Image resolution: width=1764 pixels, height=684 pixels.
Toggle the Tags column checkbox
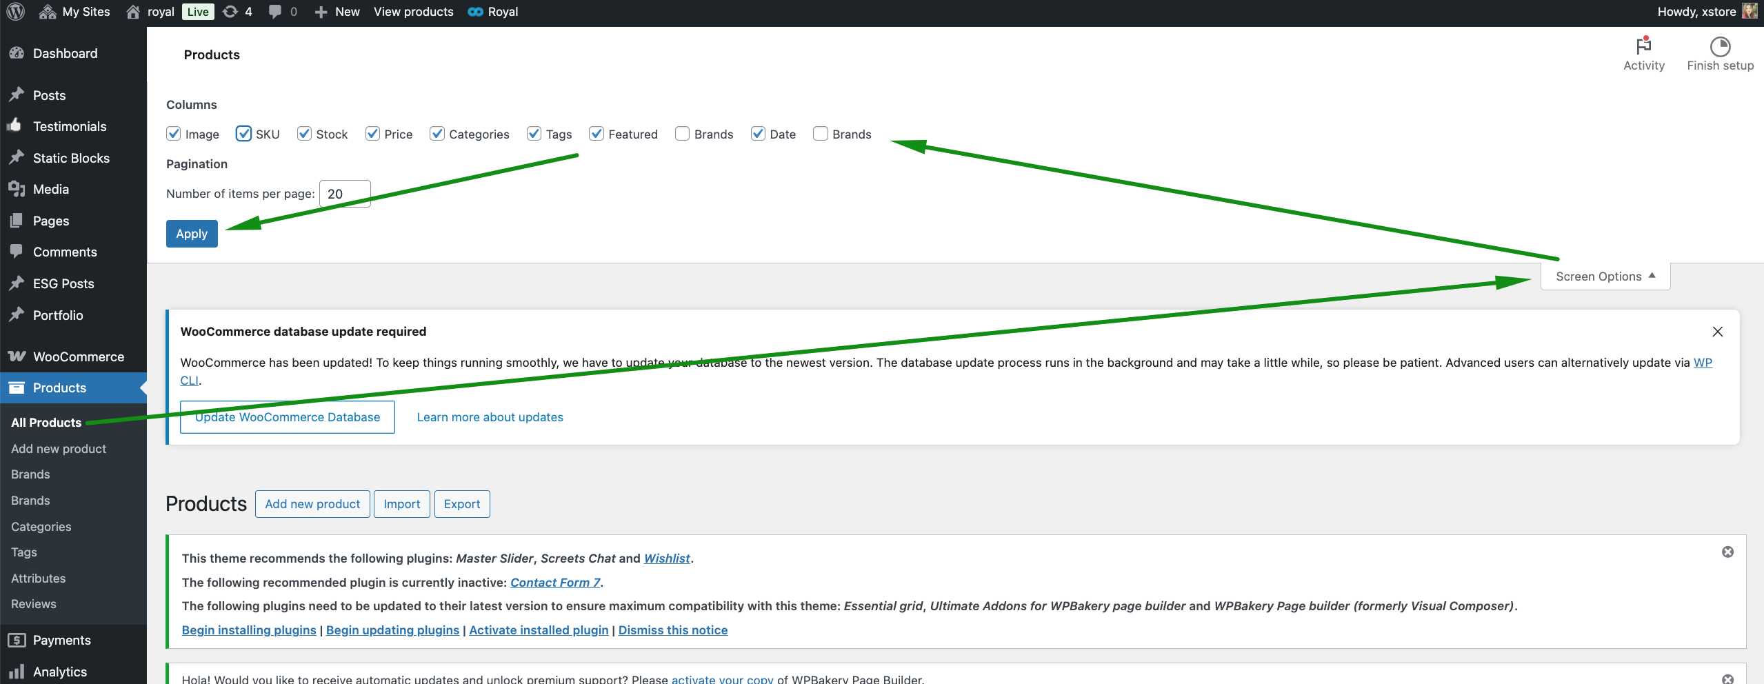(x=534, y=134)
